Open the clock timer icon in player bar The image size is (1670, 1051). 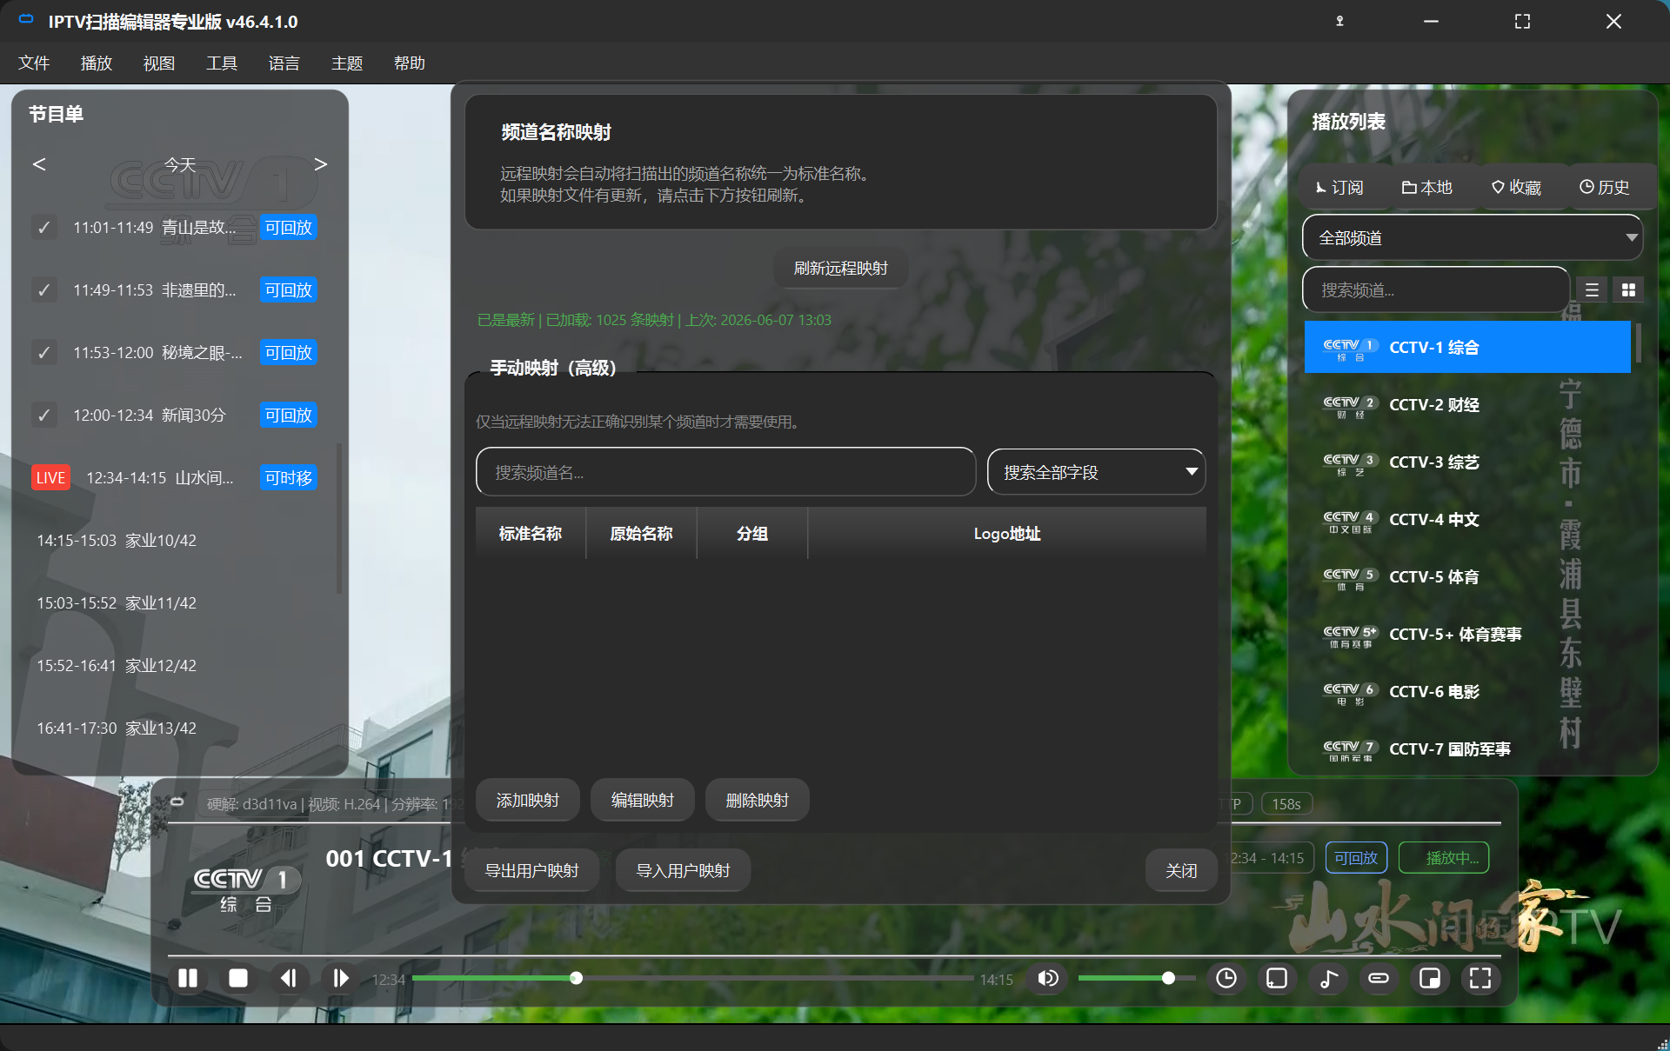(1226, 978)
